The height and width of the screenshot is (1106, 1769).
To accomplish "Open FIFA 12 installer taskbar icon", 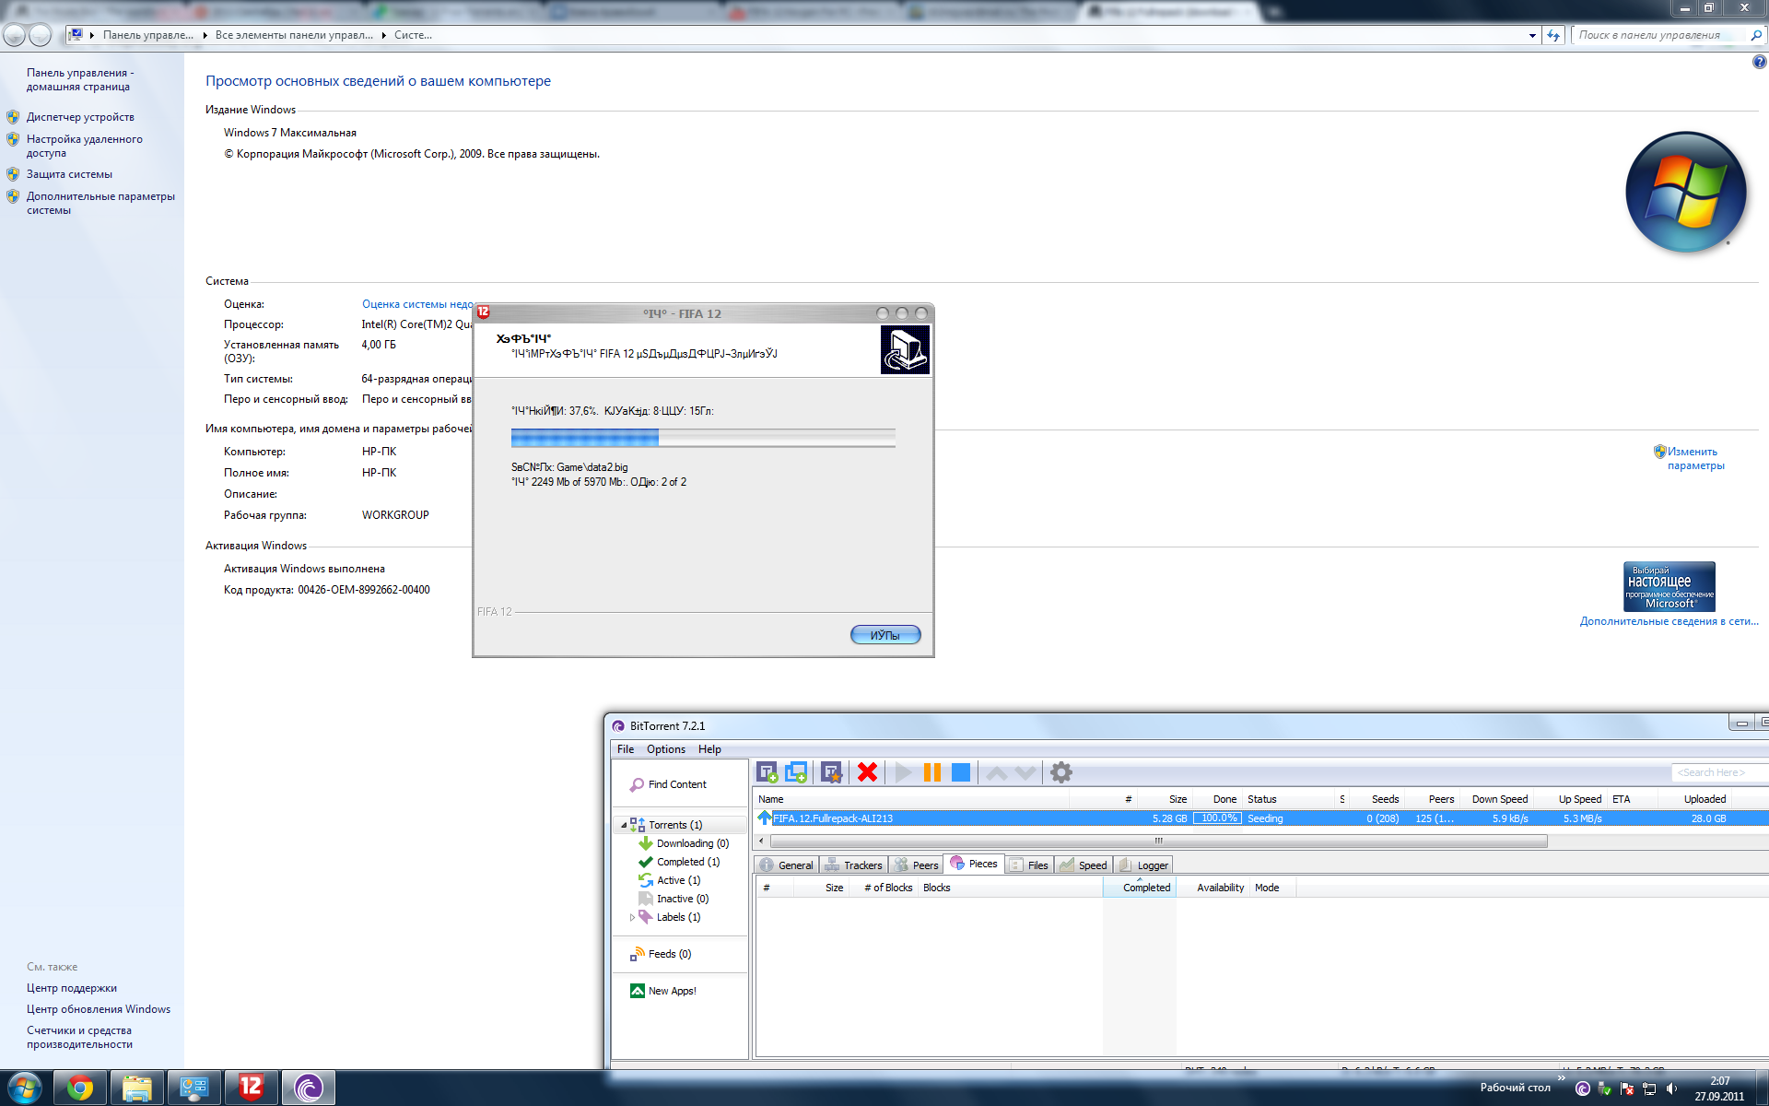I will click(x=251, y=1088).
